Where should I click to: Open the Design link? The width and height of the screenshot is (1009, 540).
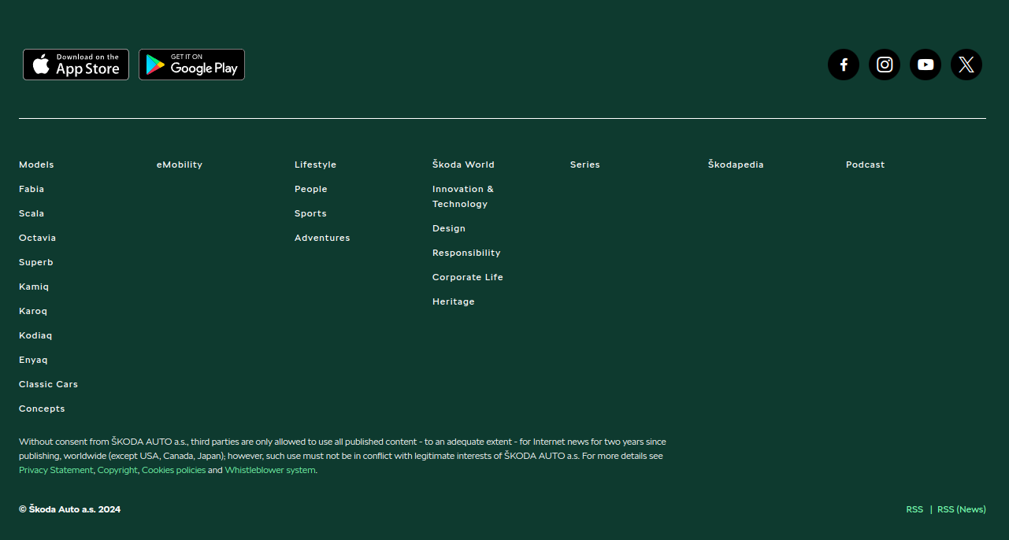click(x=449, y=228)
